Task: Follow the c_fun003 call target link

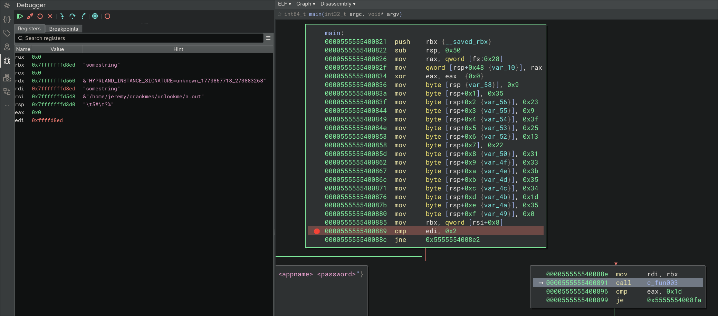Action: click(662, 283)
